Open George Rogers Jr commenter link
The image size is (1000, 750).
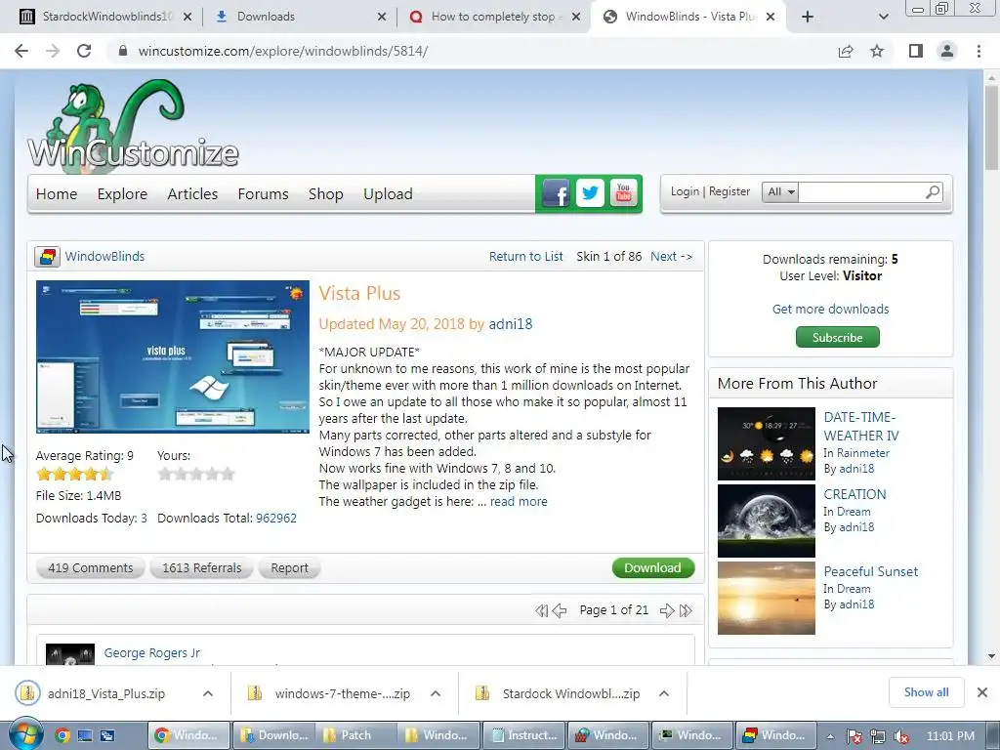pos(151,653)
